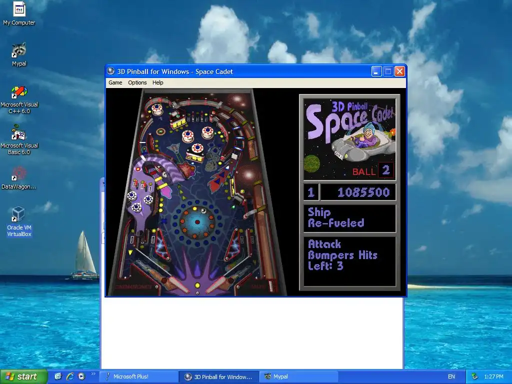Expand the quick launch chevron
The height and width of the screenshot is (384, 512).
point(93,374)
